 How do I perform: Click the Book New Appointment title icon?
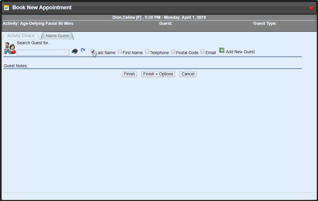coord(7,8)
